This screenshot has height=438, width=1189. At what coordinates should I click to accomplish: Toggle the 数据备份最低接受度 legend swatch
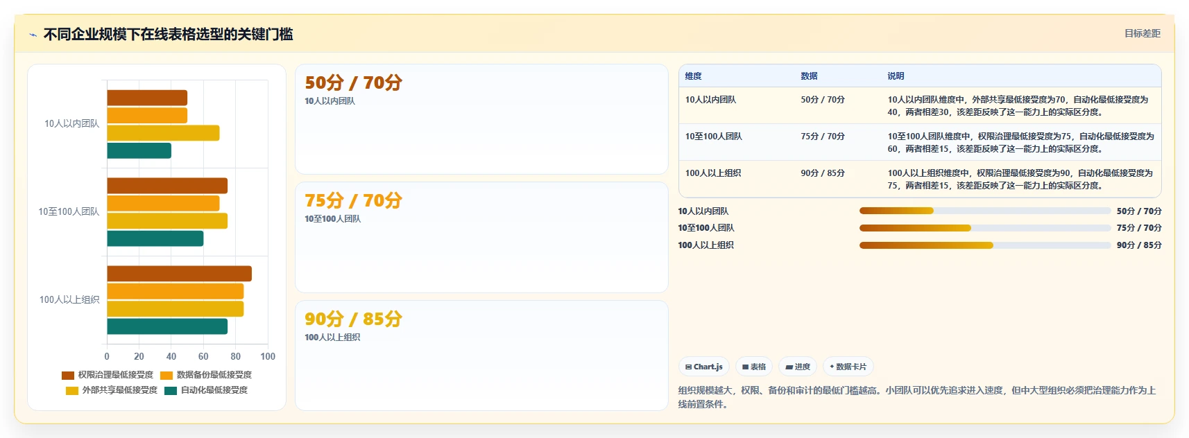click(166, 375)
